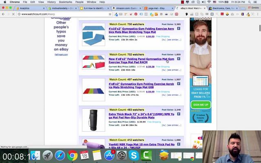Click see similar for 702 watchers item
Screen dimensions: 261x163
(174, 70)
